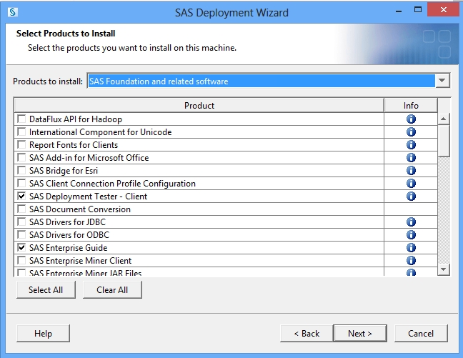463x358 pixels.
Task: Click the Select All button
Action: coord(46,290)
